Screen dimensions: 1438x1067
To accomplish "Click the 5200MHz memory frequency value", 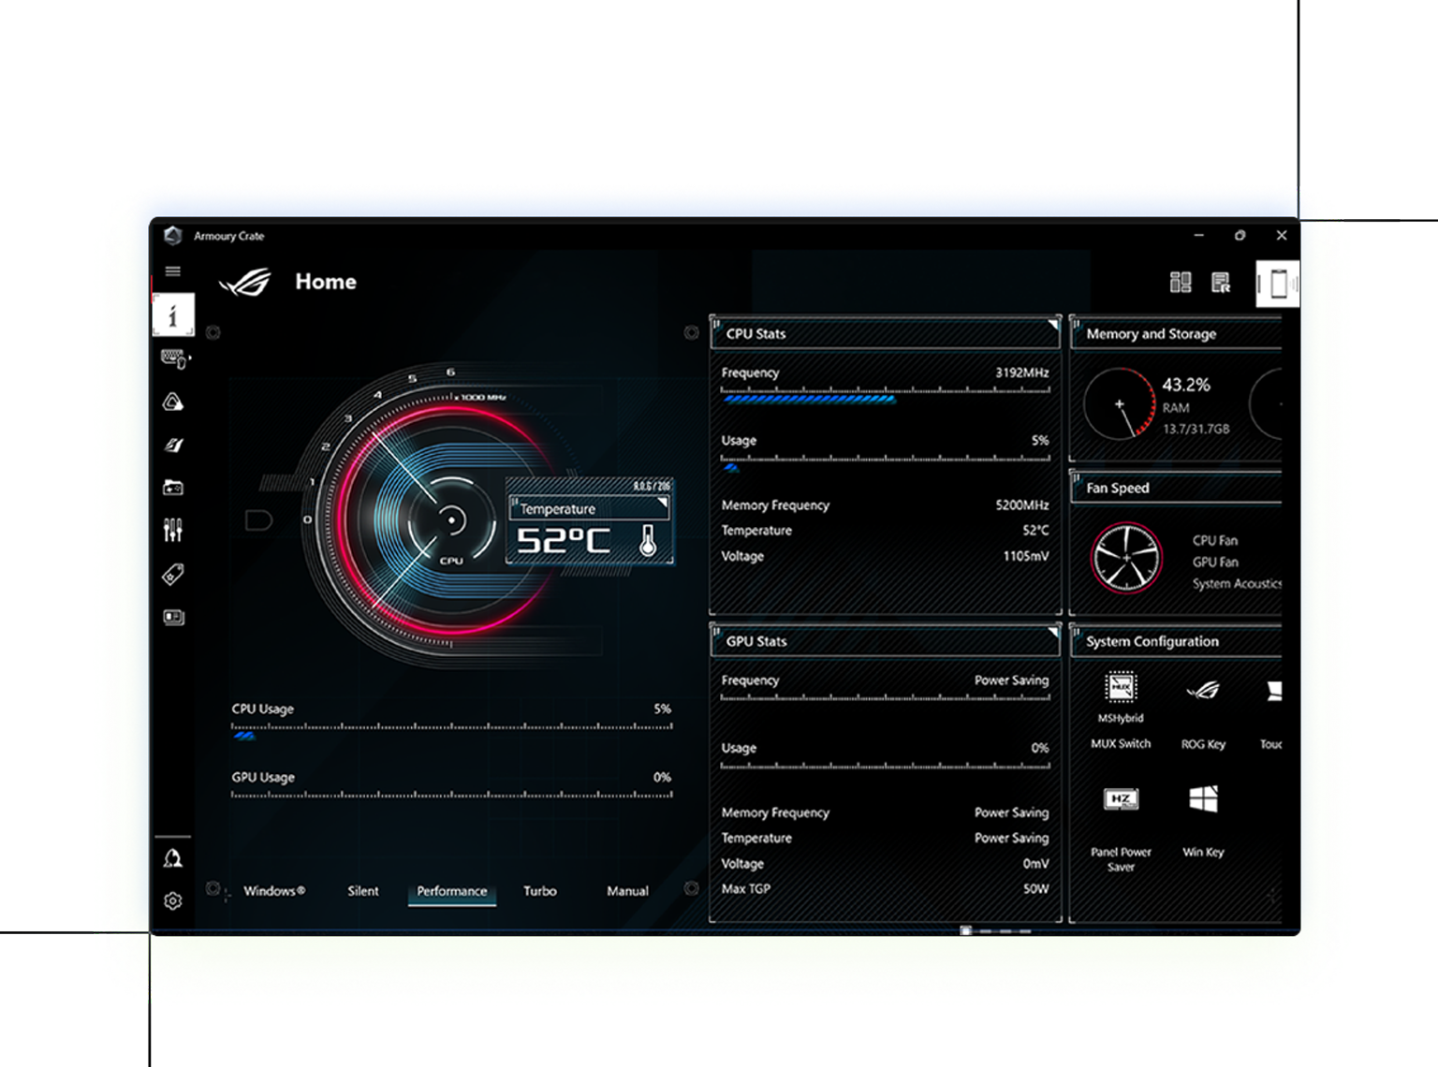I will (x=1021, y=505).
